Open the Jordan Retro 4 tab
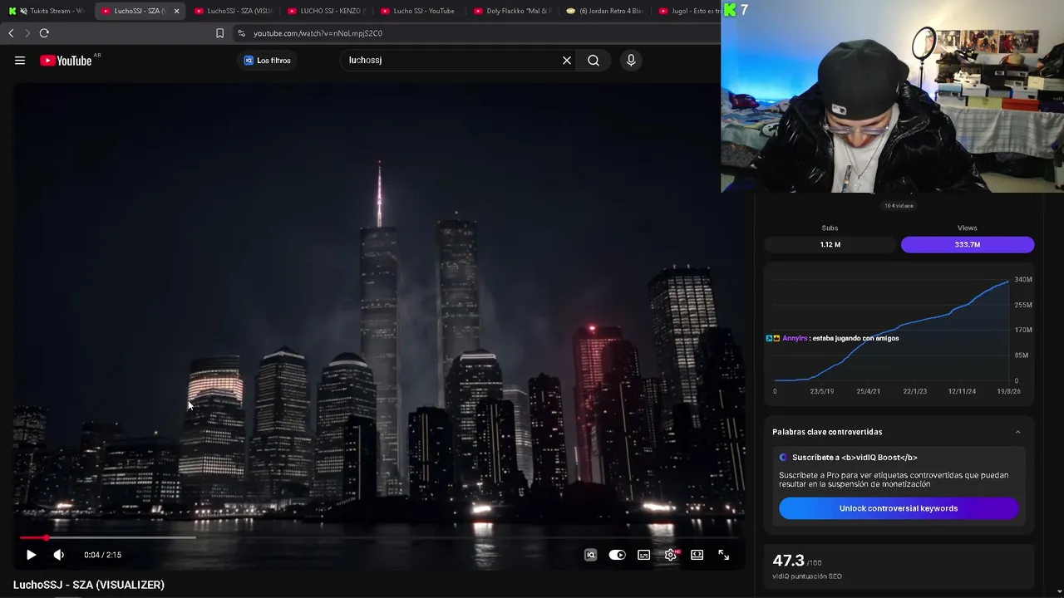The width and height of the screenshot is (1064, 598). tap(605, 11)
